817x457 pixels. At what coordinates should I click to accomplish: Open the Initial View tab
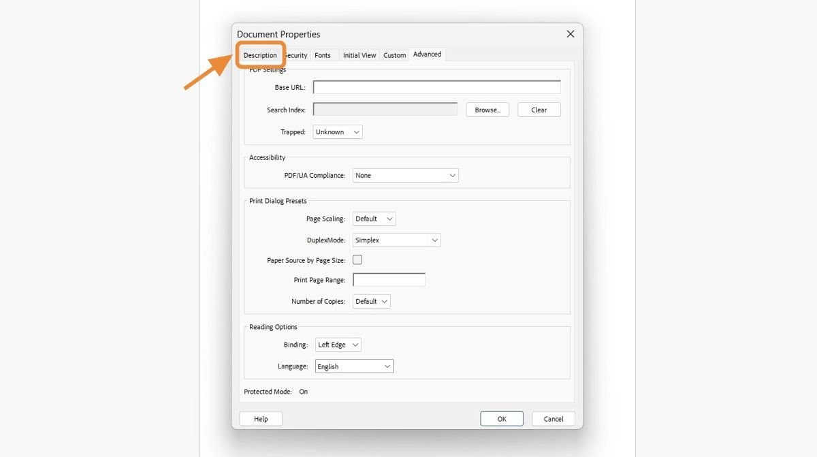[359, 55]
